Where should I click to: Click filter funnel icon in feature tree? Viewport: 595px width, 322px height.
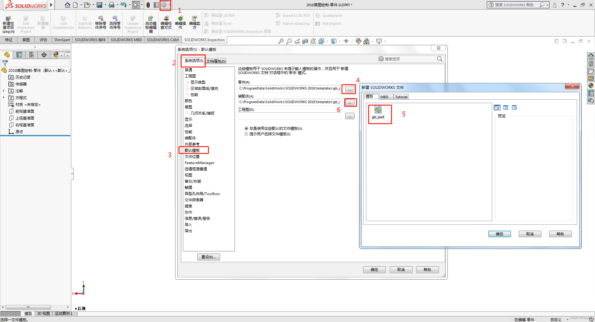coord(5,63)
